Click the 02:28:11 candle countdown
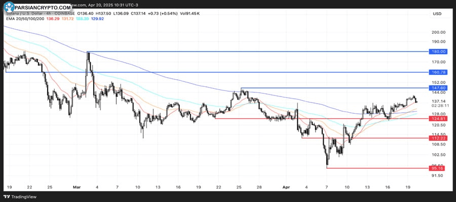This screenshot has height=202, width=456. (440, 106)
